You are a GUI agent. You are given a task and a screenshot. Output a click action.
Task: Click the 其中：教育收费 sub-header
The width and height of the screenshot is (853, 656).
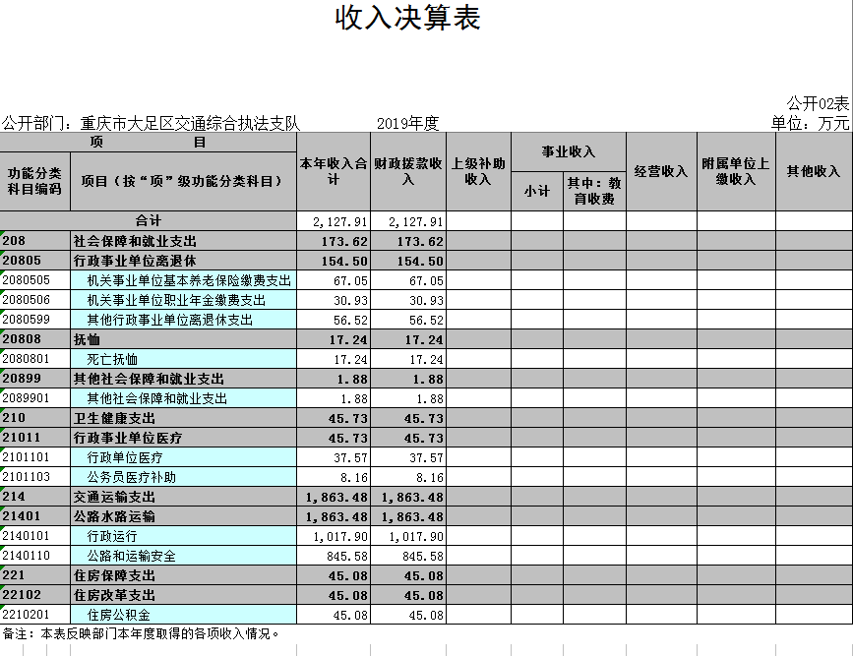(594, 191)
